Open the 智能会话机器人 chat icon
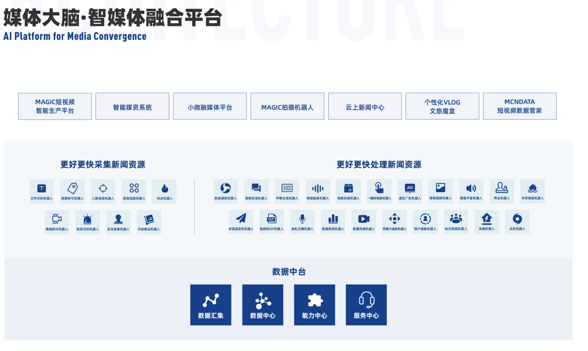The height and width of the screenshot is (351, 588). pyautogui.click(x=256, y=188)
